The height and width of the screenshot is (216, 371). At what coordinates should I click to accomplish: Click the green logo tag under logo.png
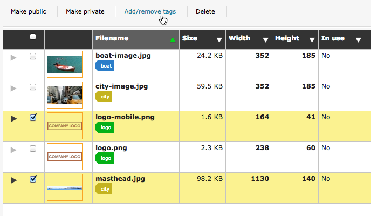point(105,158)
